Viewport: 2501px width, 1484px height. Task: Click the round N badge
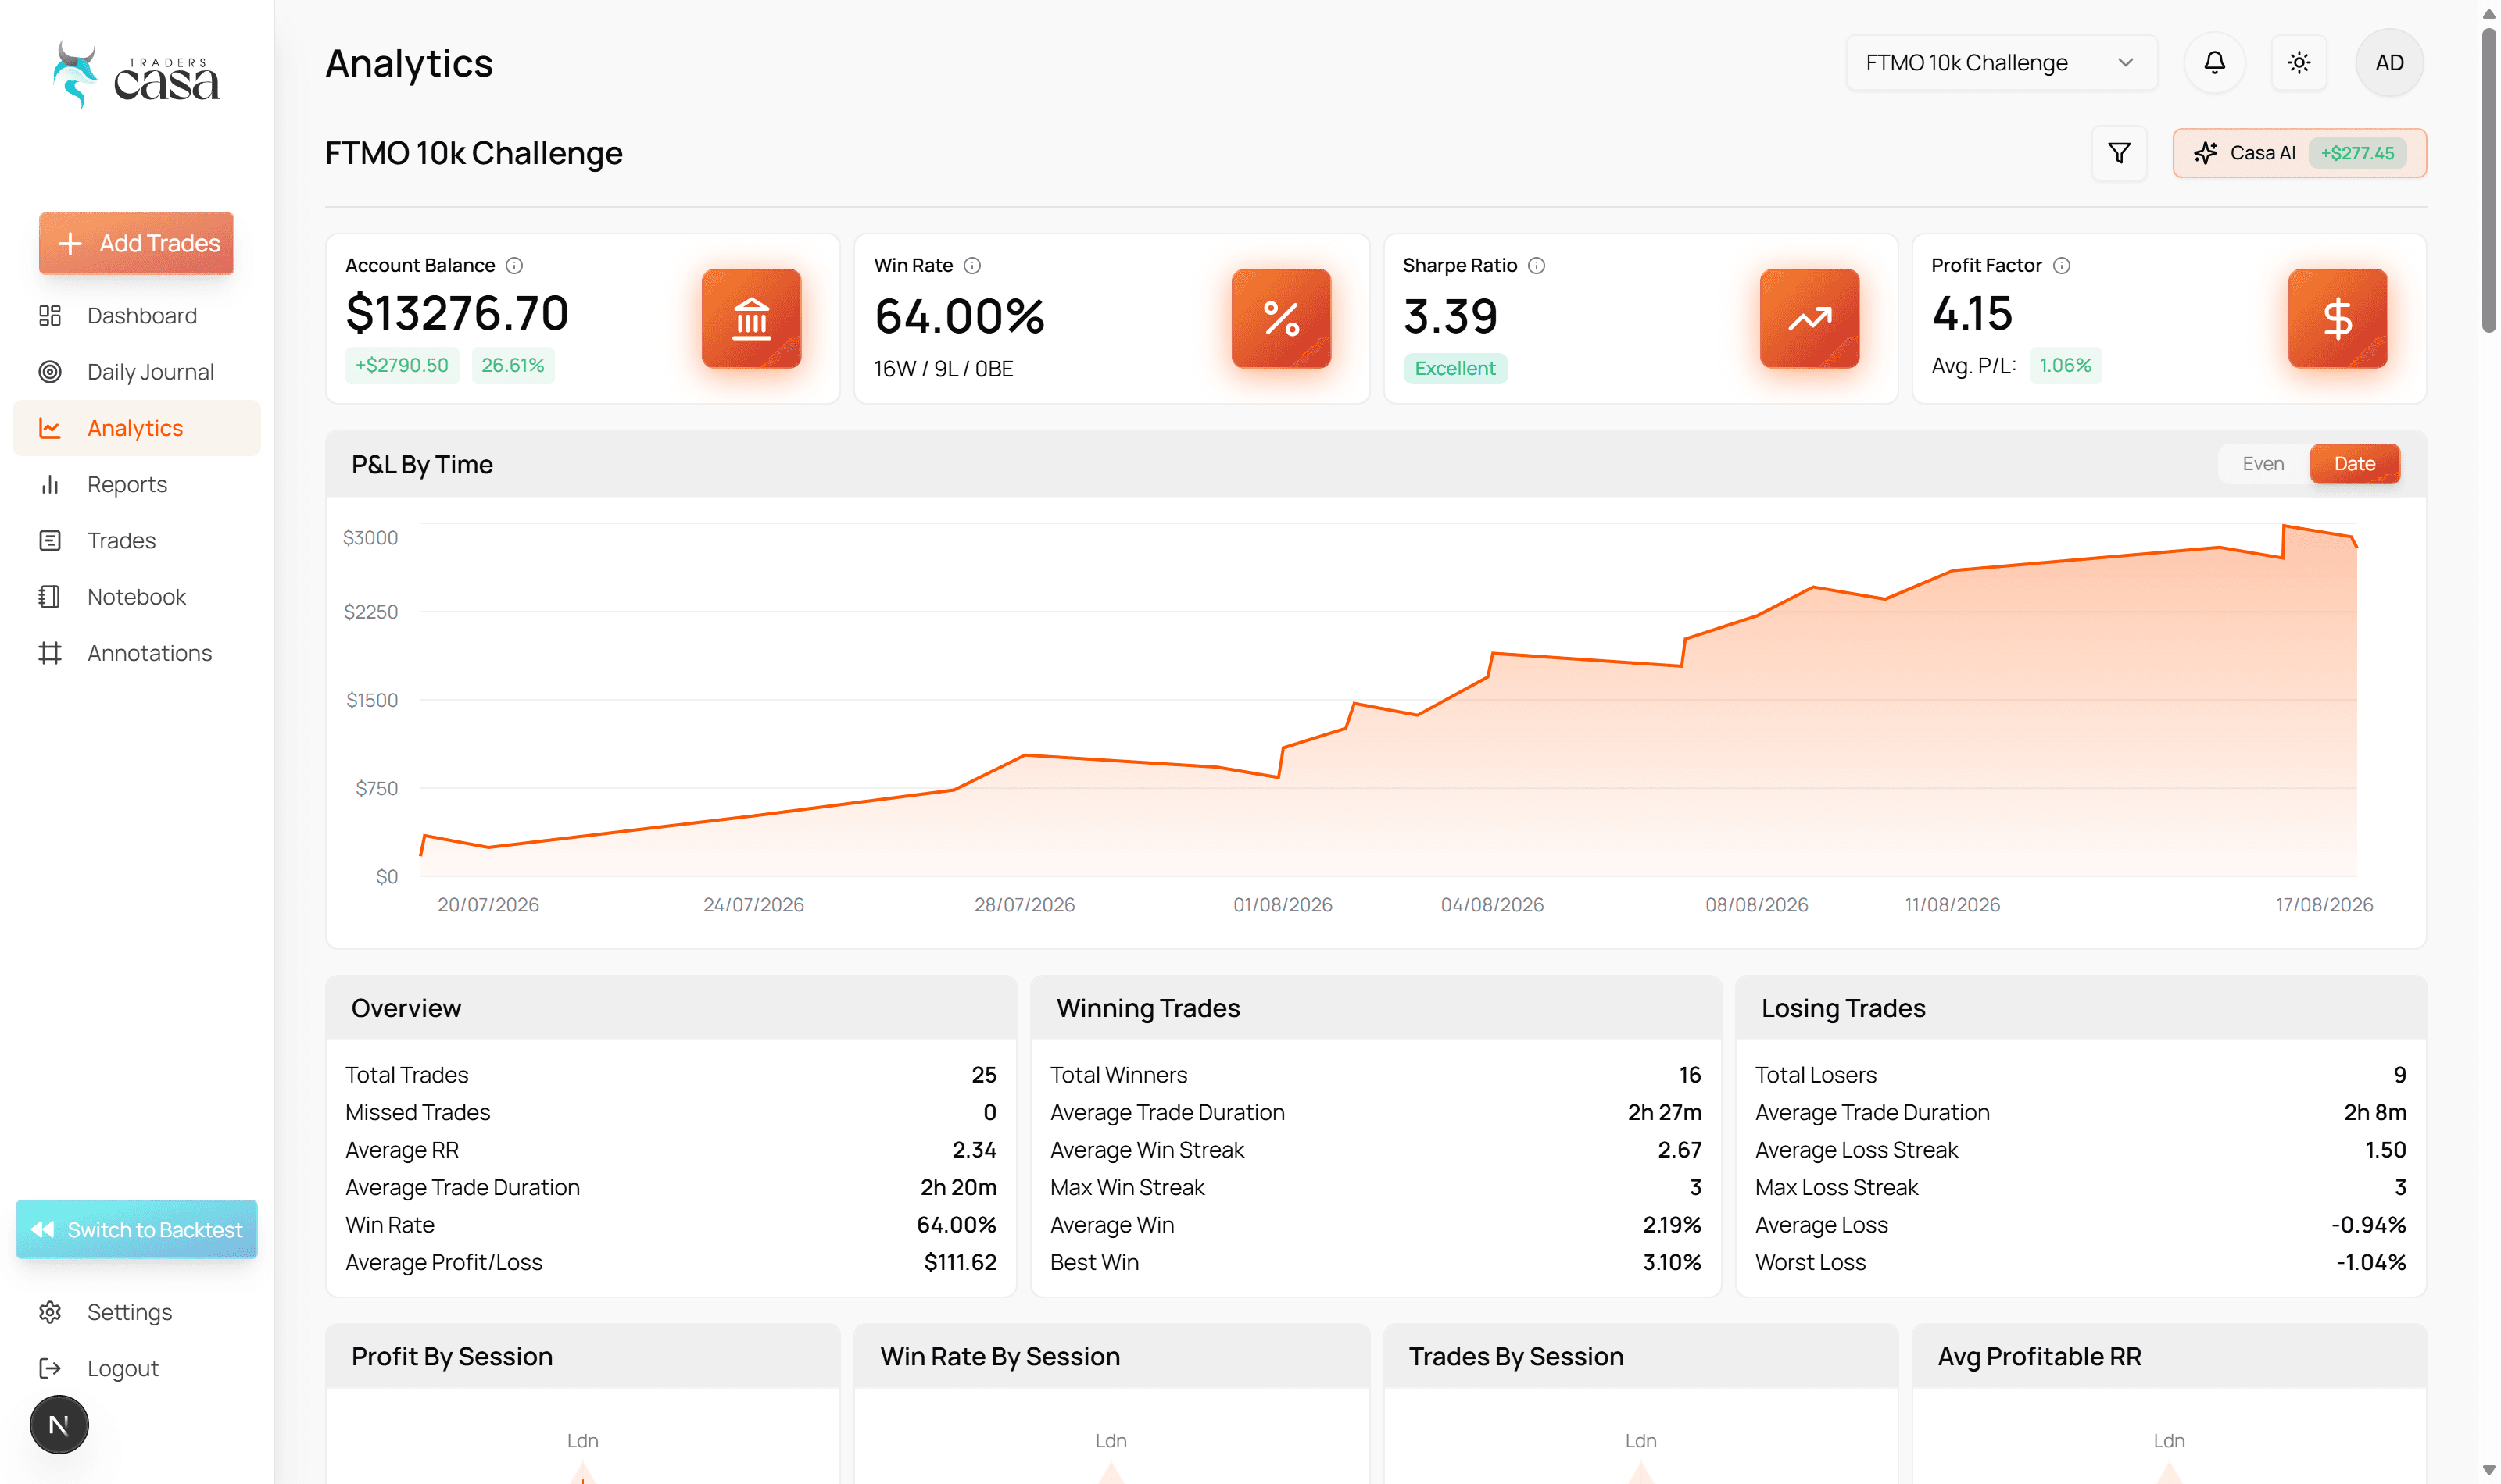pos(59,1425)
